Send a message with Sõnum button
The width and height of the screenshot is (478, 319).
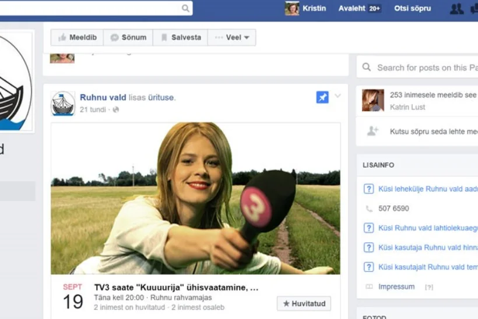coord(128,37)
